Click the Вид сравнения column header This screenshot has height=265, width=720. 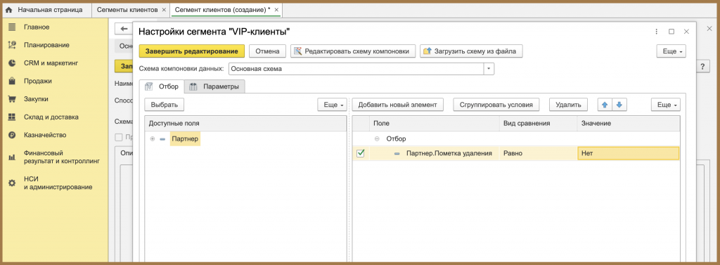538,124
